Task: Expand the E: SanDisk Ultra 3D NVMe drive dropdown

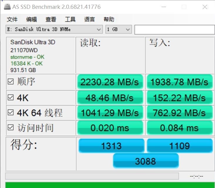Action: [54, 29]
